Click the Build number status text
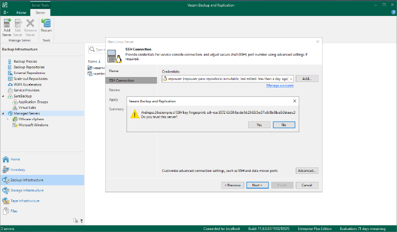Viewport: 397px width, 232px height. point(268,229)
